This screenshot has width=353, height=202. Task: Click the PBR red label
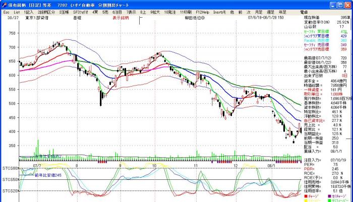[x=309, y=169]
